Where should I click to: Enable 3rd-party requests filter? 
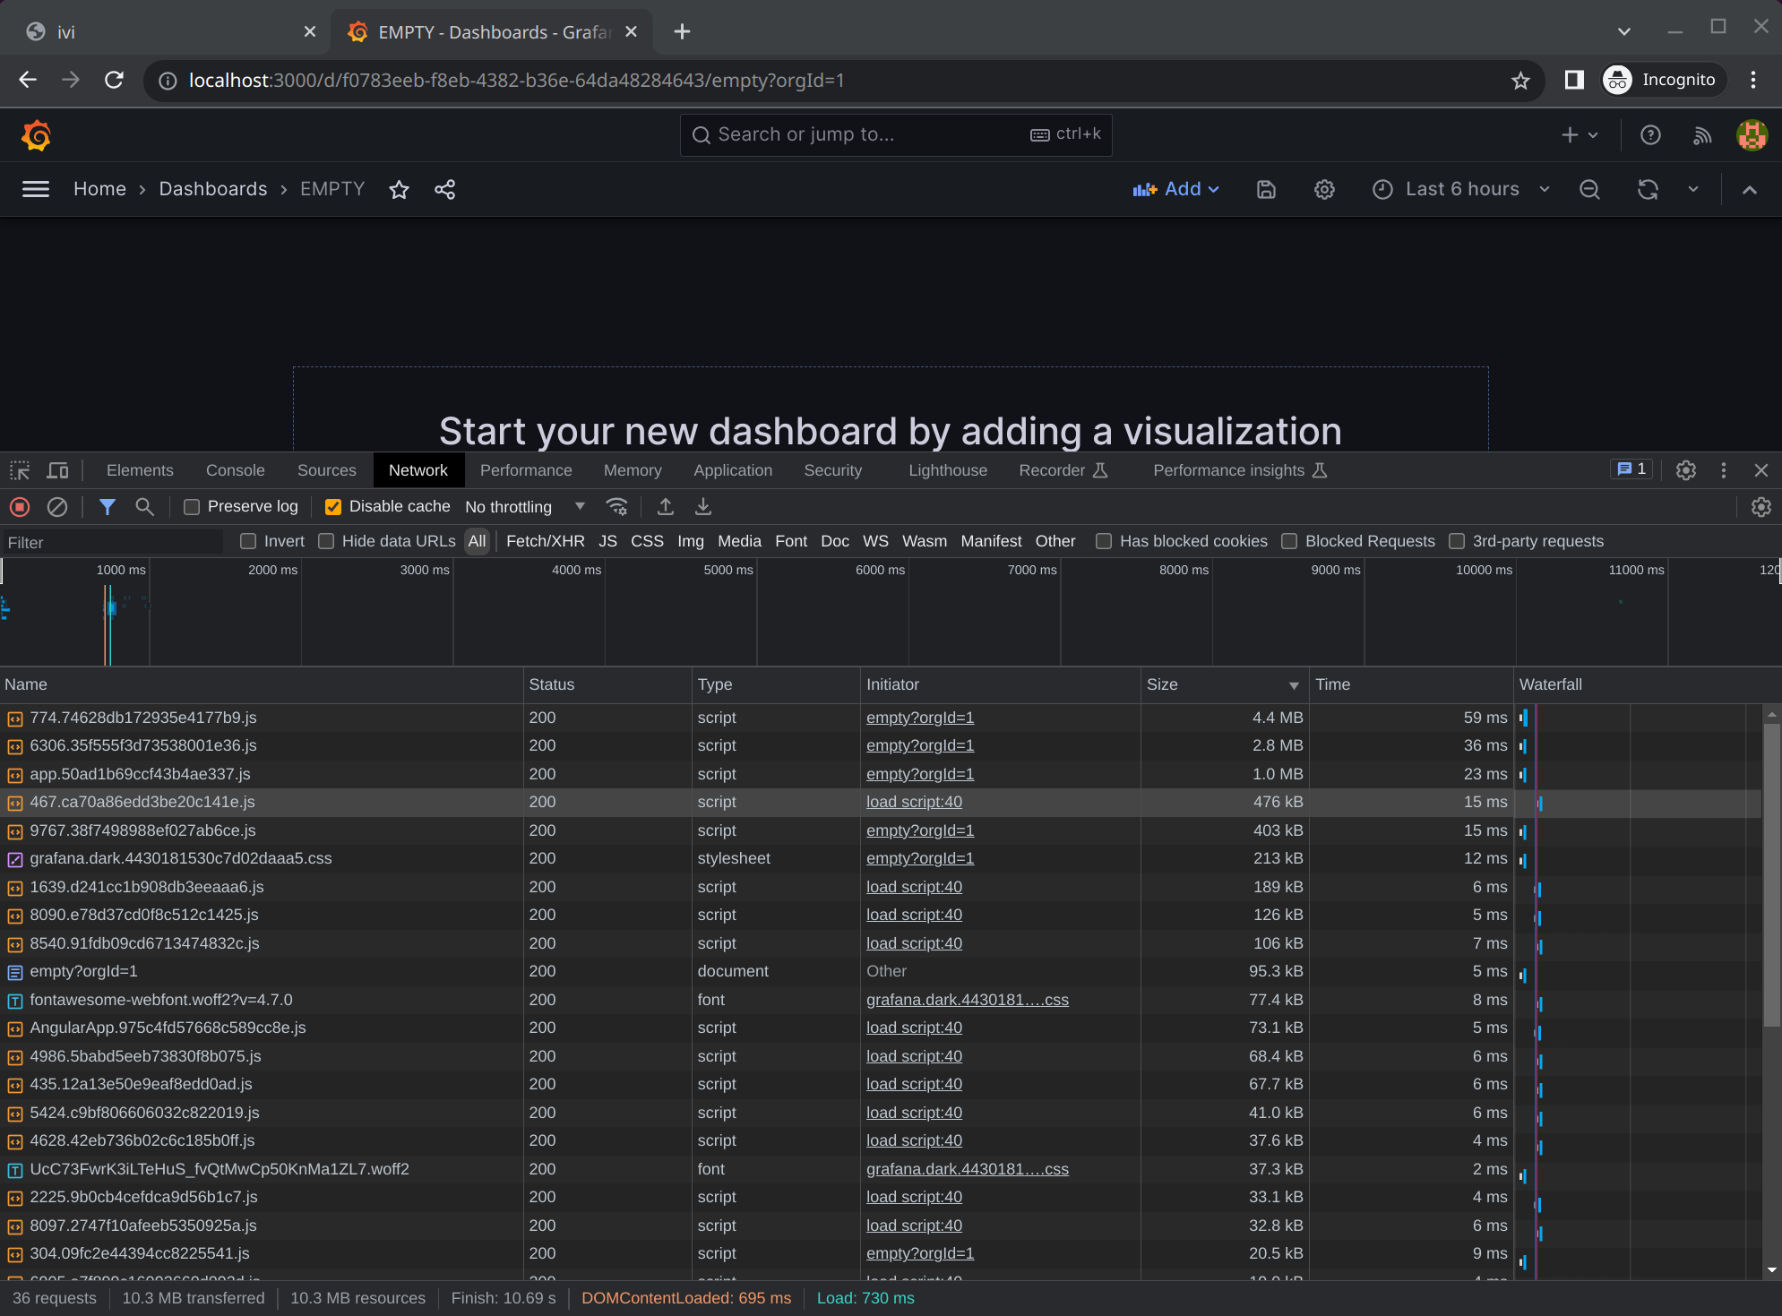(1457, 541)
